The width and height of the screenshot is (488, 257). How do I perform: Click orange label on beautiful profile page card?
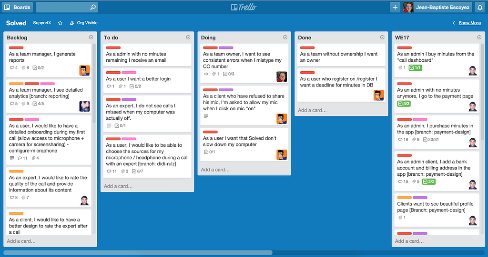point(404,198)
